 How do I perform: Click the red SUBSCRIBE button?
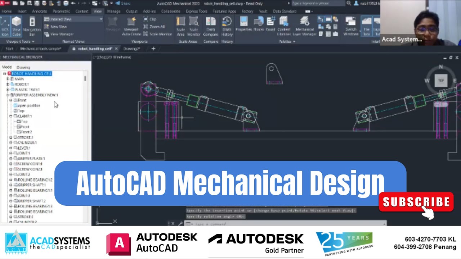[416, 202]
